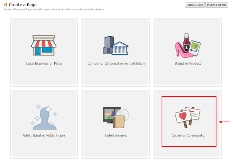The height and width of the screenshot is (162, 233).
Task: Click the "Create a Page" heading
Action: point(23,5)
